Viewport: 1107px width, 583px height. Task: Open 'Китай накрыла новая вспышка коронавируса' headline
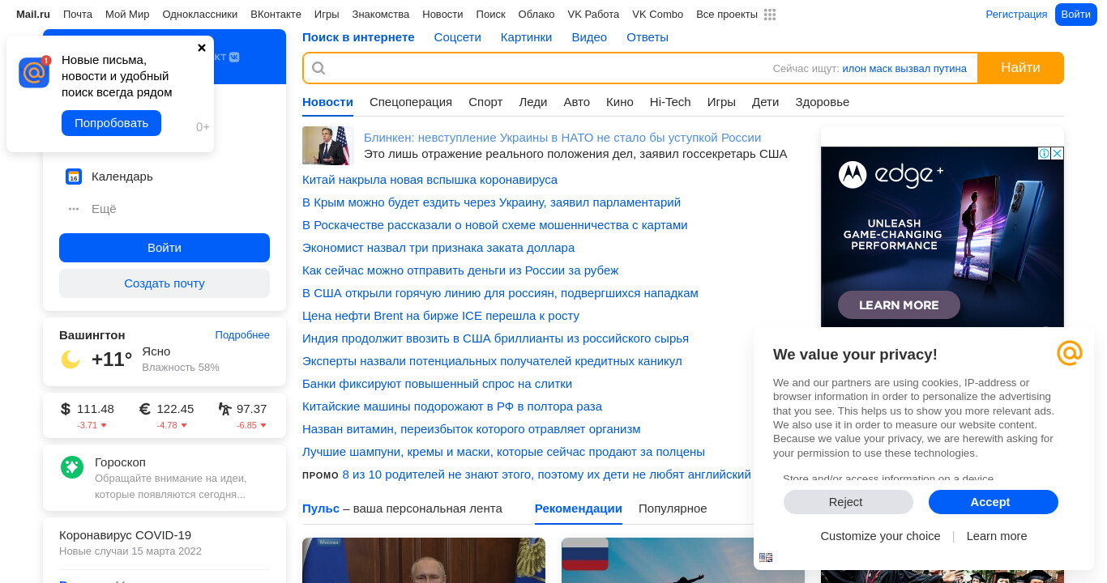(x=430, y=180)
